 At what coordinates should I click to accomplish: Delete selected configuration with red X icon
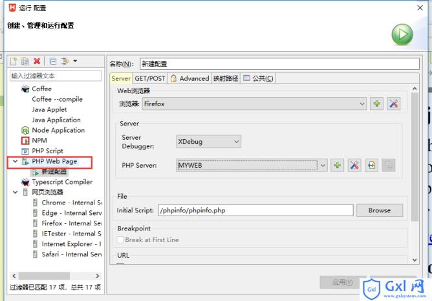click(37, 61)
